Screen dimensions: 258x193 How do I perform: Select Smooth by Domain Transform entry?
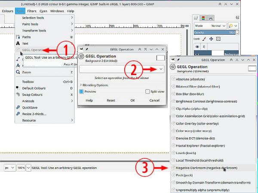pos(214,183)
